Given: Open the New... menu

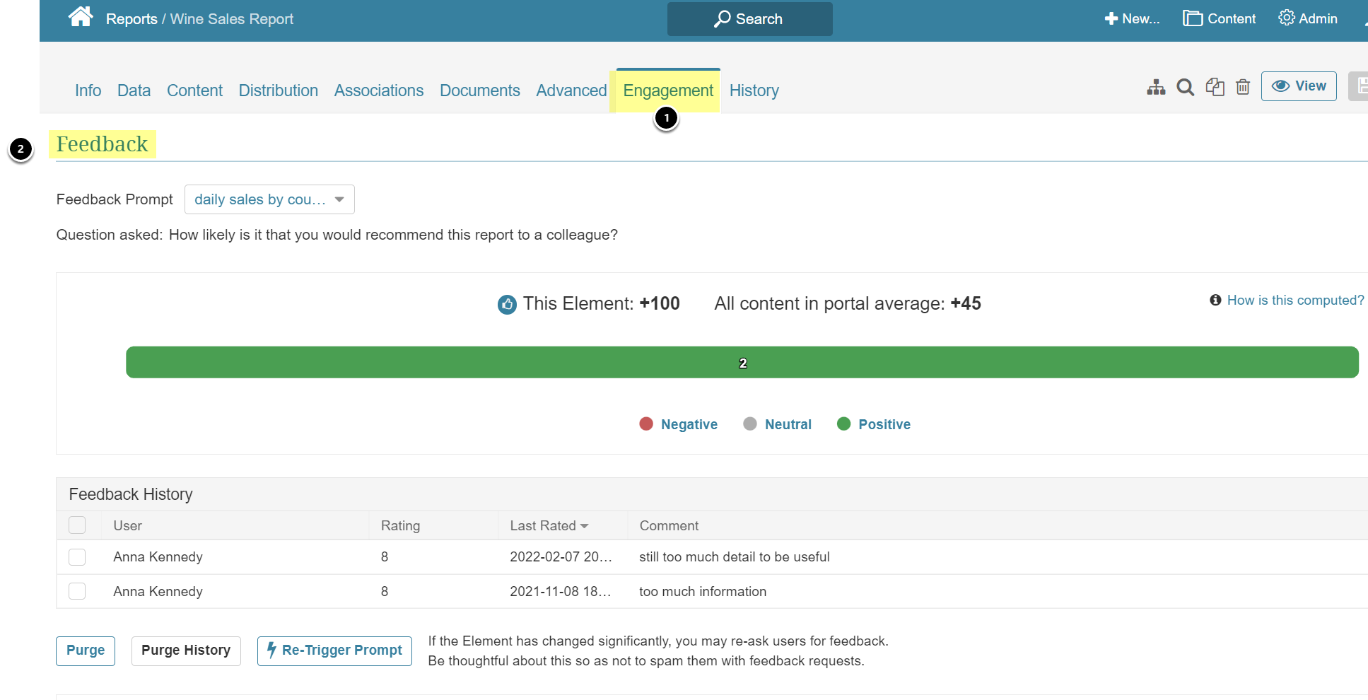Looking at the screenshot, I should coord(1132,18).
